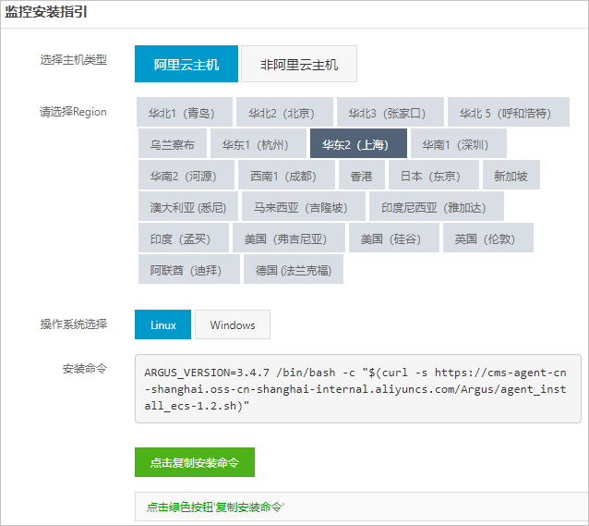The width and height of the screenshot is (589, 526).
Task: Click inside the install command text box
Action: [358, 388]
